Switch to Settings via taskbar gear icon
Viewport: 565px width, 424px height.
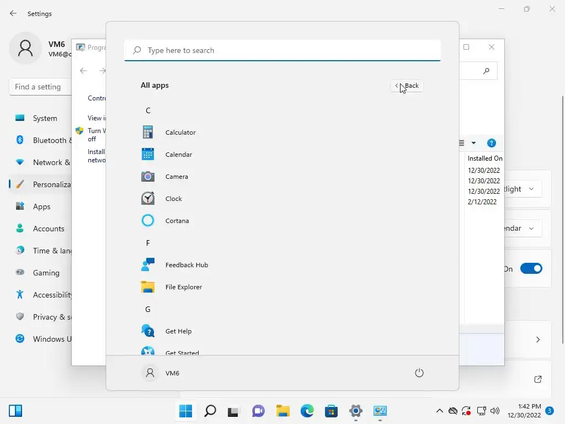(356, 411)
